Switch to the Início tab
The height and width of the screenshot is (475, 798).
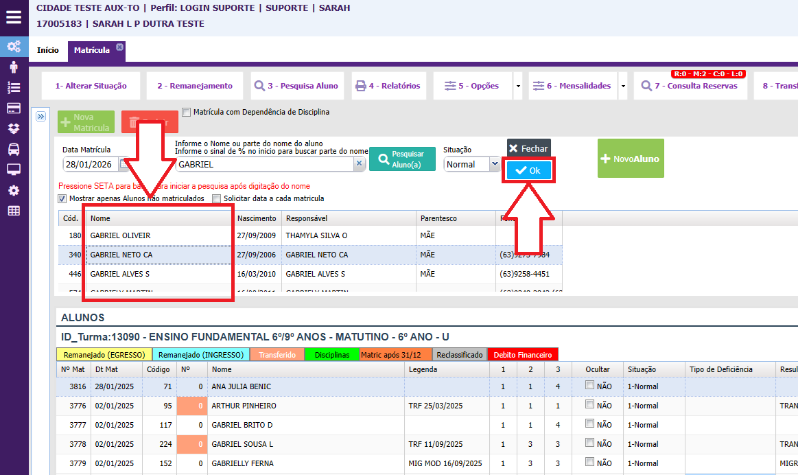(47, 51)
